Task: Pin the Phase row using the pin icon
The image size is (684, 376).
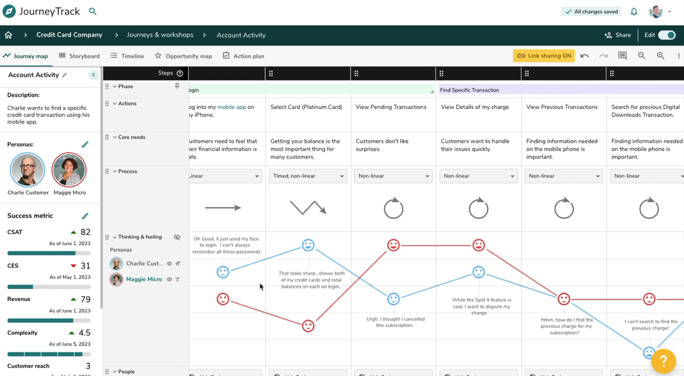Action: pos(177,86)
